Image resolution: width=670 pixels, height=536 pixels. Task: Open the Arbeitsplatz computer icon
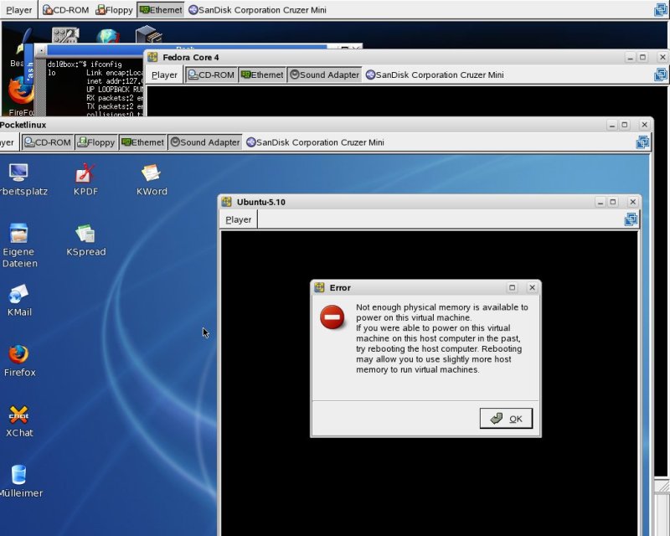pyautogui.click(x=18, y=173)
